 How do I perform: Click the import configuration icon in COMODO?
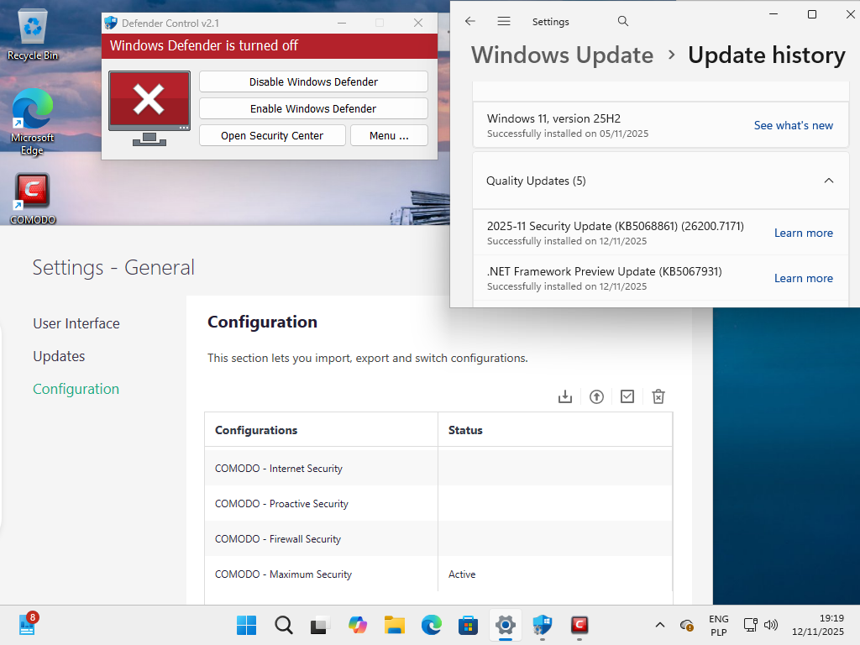565,396
